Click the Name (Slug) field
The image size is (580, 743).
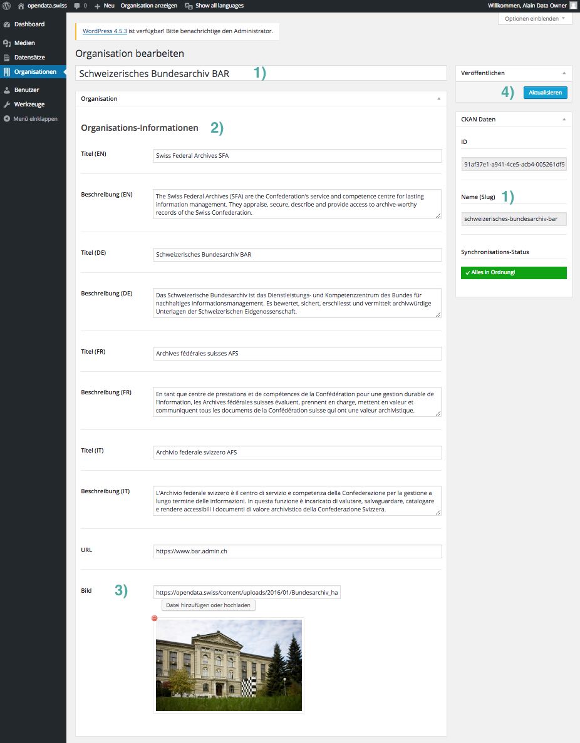[x=514, y=219]
